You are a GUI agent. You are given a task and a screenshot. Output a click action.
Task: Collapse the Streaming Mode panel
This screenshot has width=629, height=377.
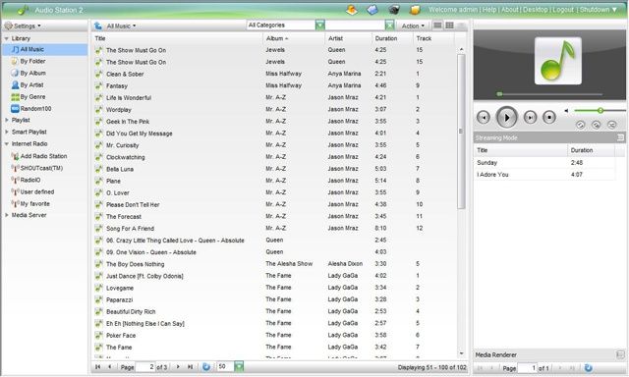(x=620, y=137)
